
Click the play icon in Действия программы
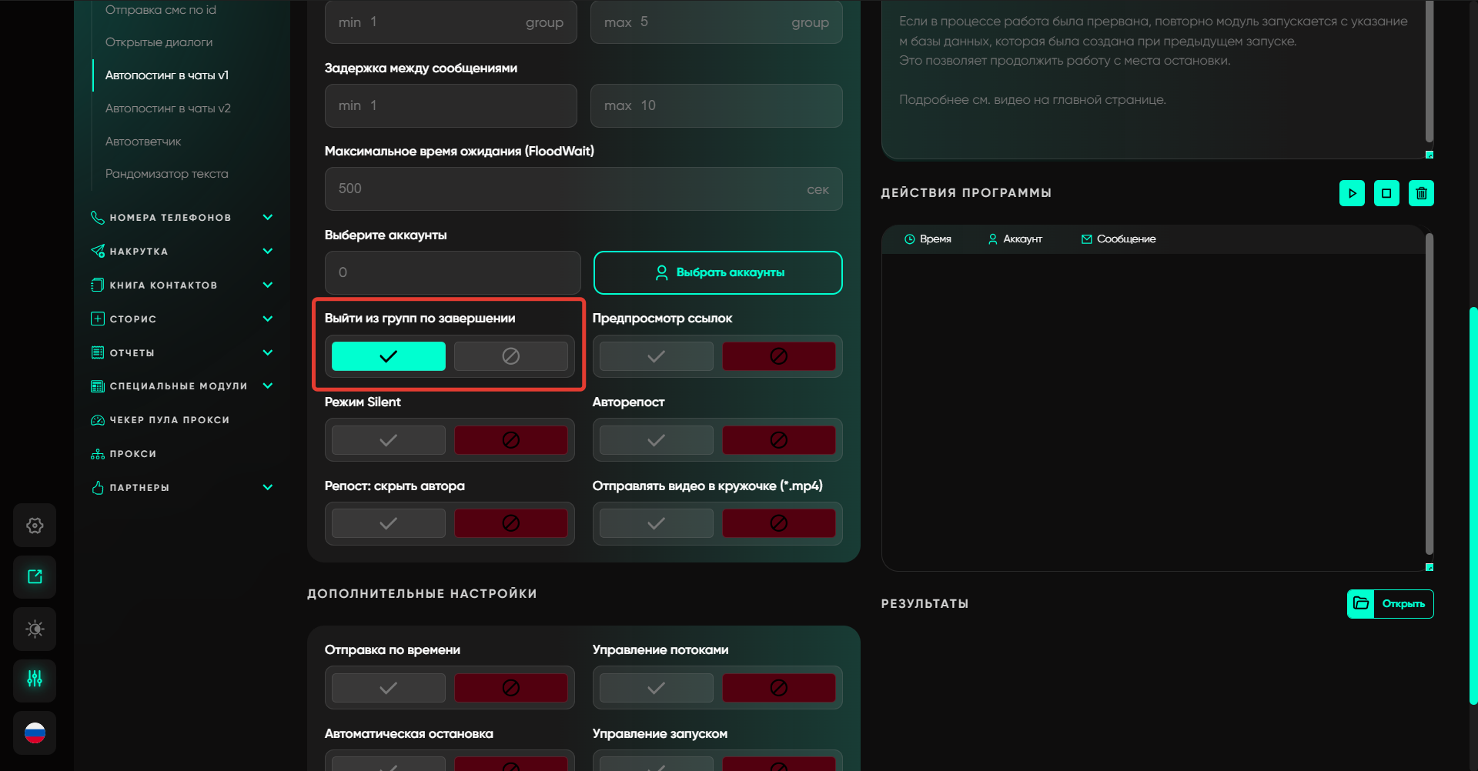tap(1352, 193)
